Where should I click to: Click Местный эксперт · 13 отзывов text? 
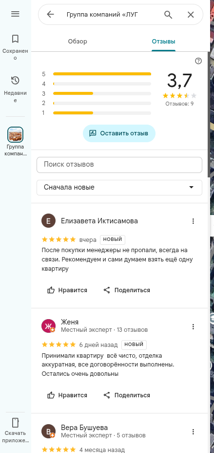(104, 330)
